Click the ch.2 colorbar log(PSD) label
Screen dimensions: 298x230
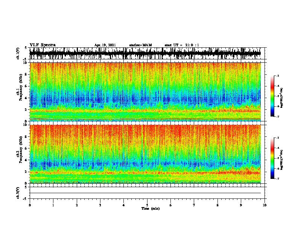pos(282,160)
